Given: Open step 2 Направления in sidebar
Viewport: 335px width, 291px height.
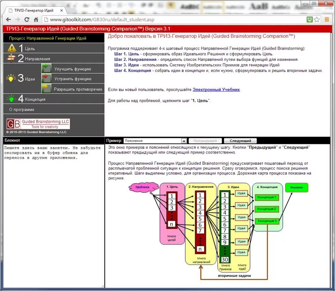Looking at the screenshot, I should click(x=54, y=58).
